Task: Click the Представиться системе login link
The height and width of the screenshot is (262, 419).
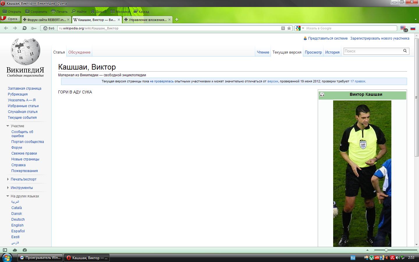Action: [328, 38]
